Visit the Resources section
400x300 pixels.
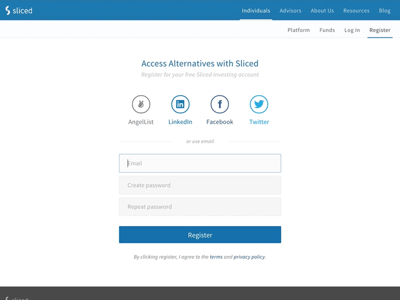click(356, 10)
